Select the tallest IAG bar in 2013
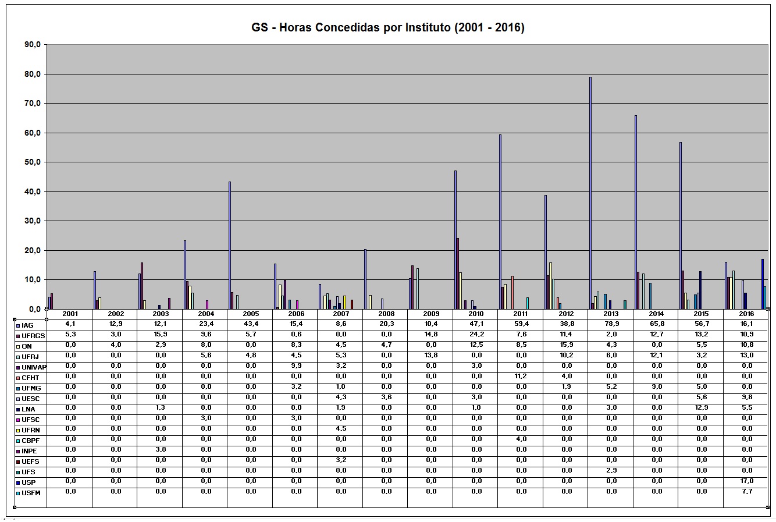Viewport: 776px width, 522px height. [590, 192]
